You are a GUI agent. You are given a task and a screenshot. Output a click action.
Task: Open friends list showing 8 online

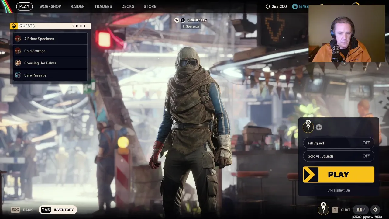tap(361, 210)
